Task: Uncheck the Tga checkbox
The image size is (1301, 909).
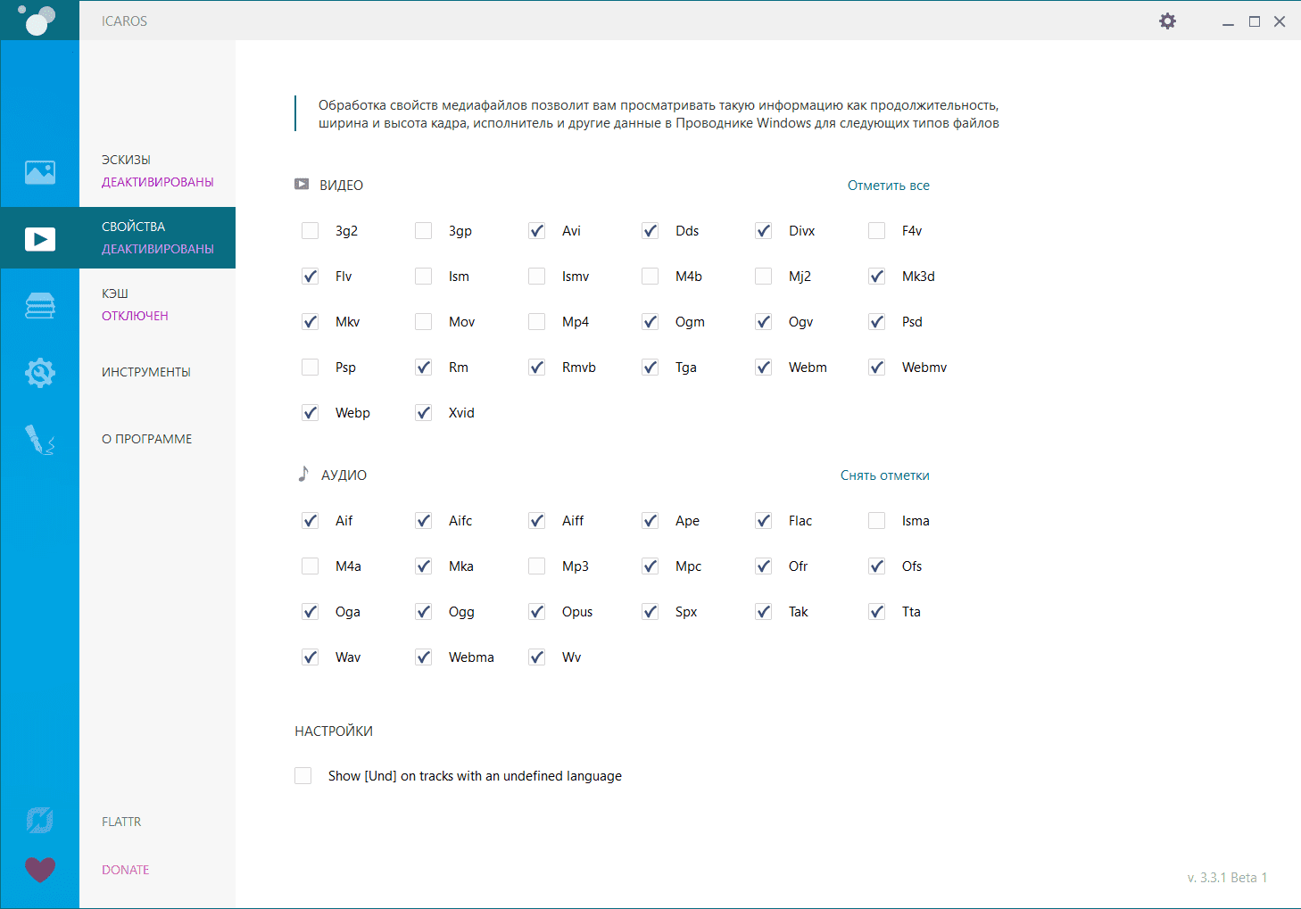Action: (650, 368)
